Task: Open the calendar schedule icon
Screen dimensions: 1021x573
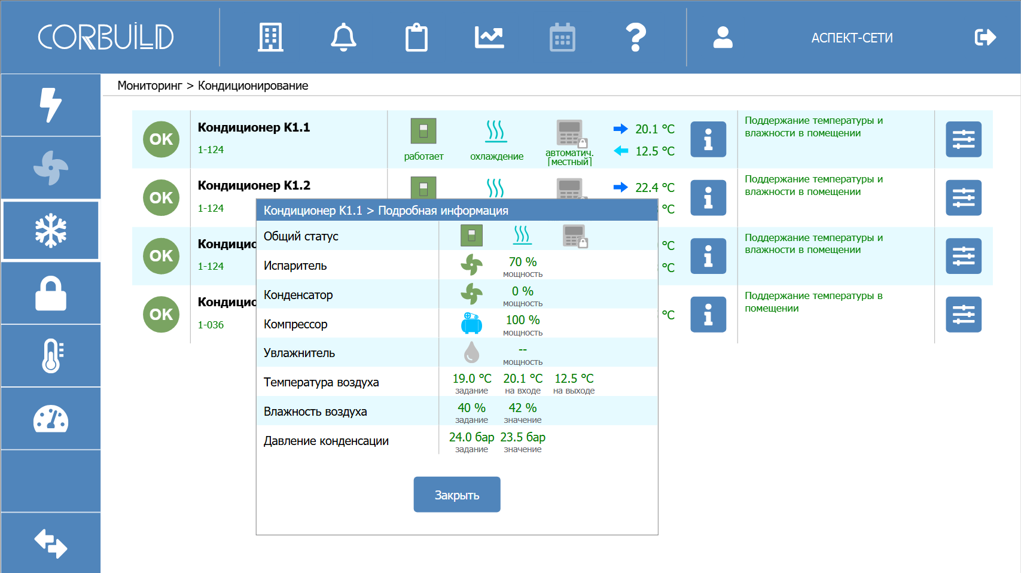Action: (562, 38)
